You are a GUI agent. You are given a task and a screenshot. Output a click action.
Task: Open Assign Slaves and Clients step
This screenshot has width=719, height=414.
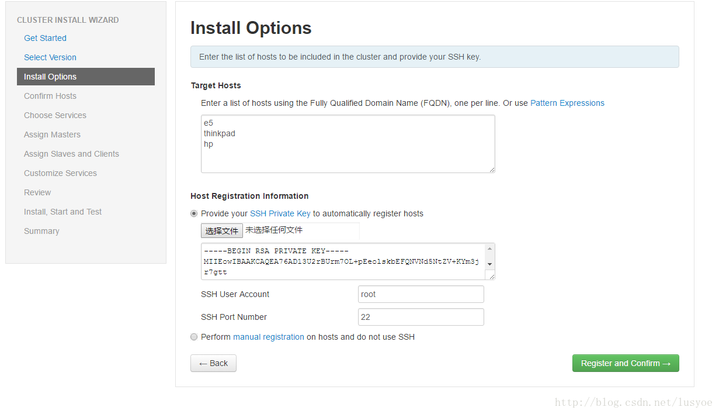pyautogui.click(x=71, y=154)
